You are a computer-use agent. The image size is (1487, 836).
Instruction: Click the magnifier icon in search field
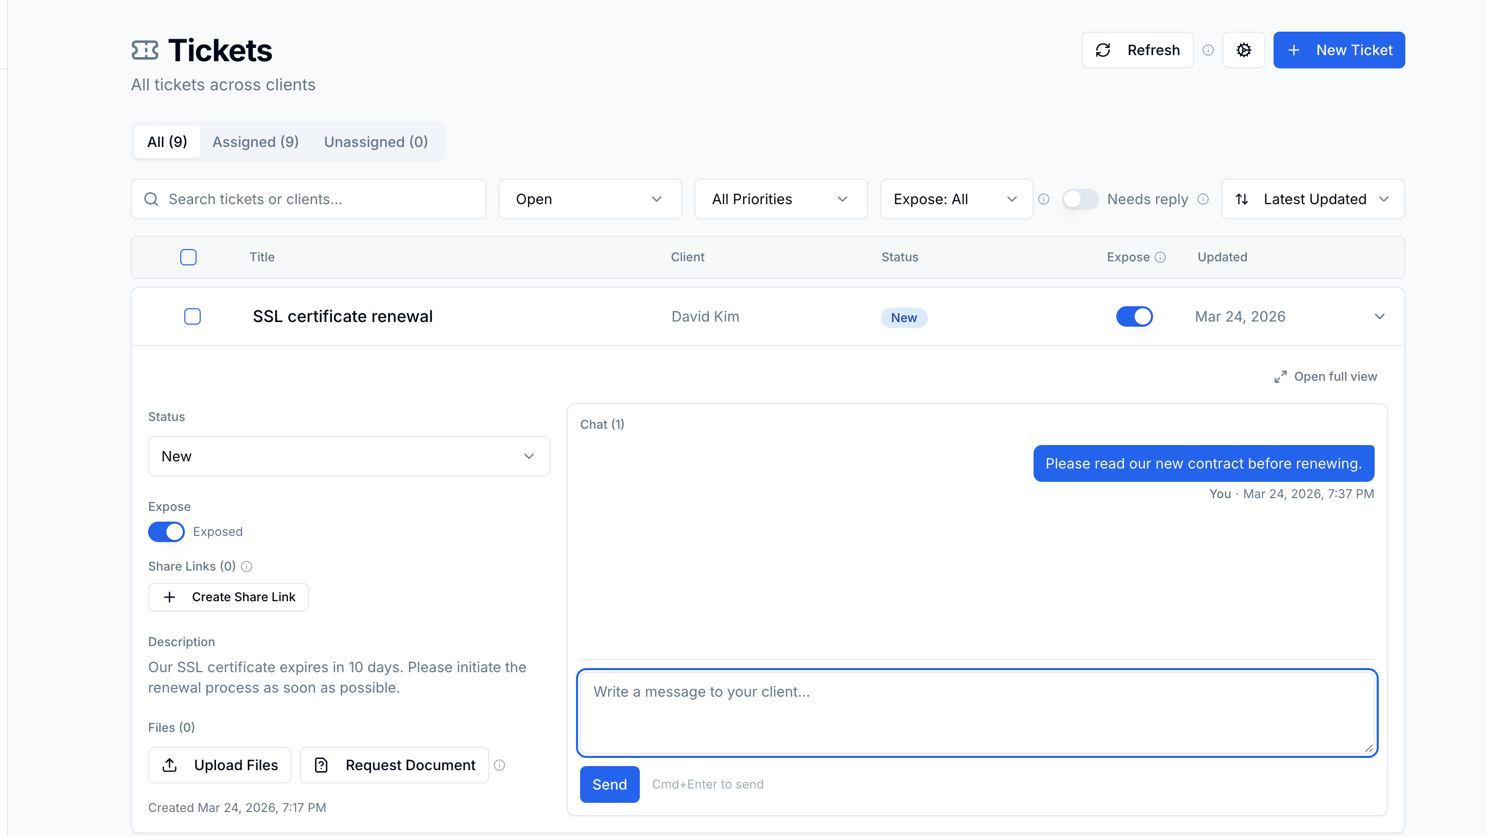[151, 199]
